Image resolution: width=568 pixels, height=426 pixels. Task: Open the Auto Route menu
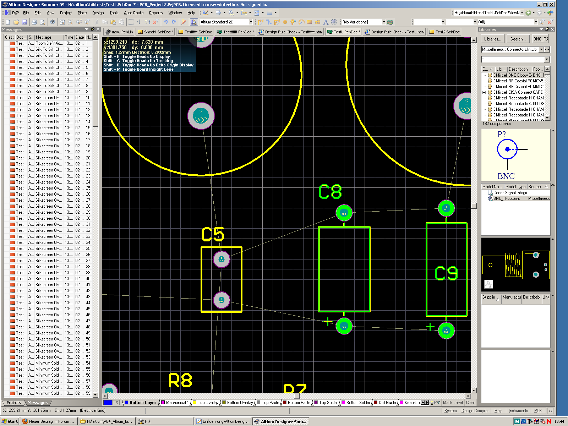pos(134,13)
